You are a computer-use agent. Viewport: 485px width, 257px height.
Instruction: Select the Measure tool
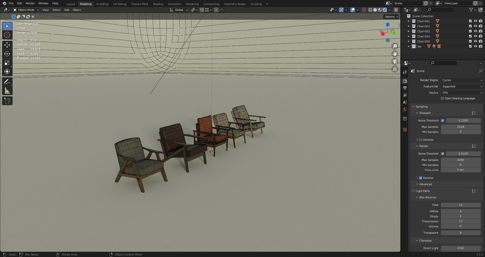(x=7, y=91)
